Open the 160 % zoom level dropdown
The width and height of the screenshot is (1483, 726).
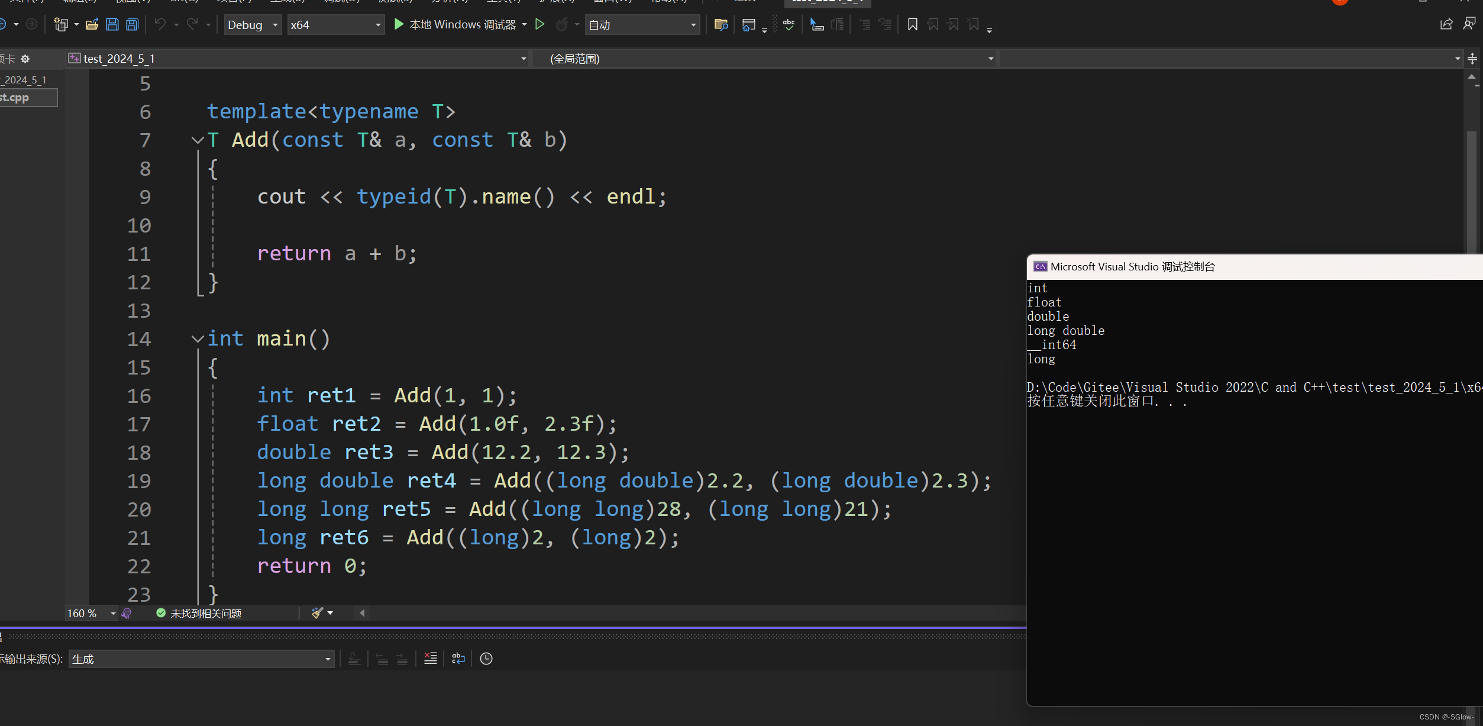[x=112, y=614]
